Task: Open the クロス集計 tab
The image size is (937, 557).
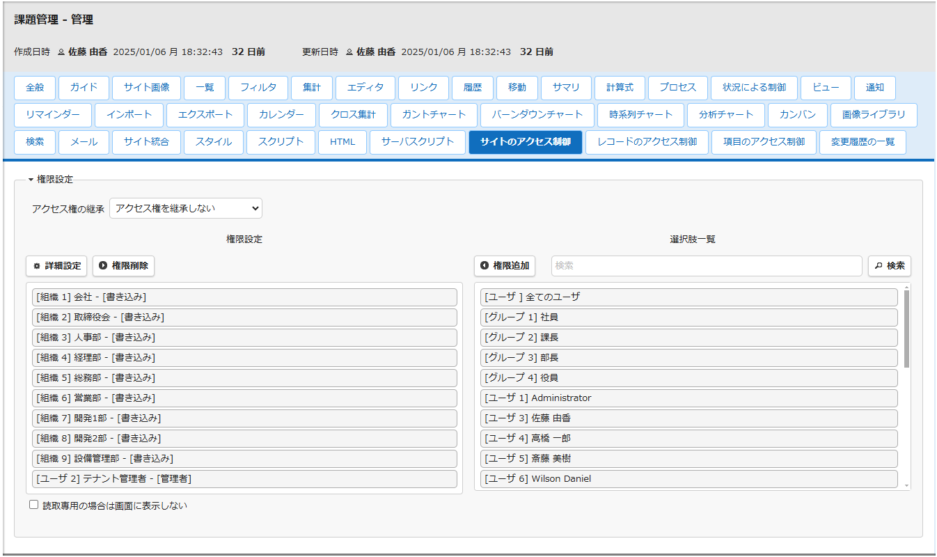Action: click(x=353, y=115)
